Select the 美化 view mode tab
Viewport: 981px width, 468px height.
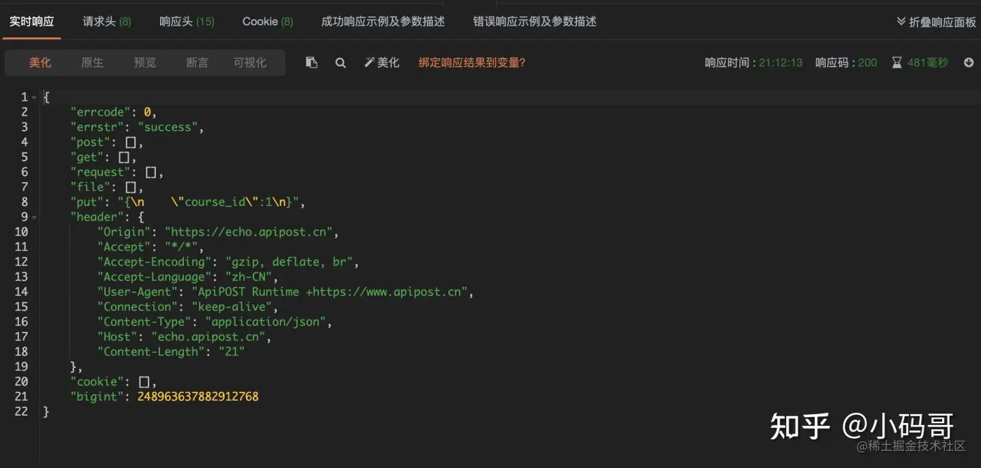click(40, 63)
